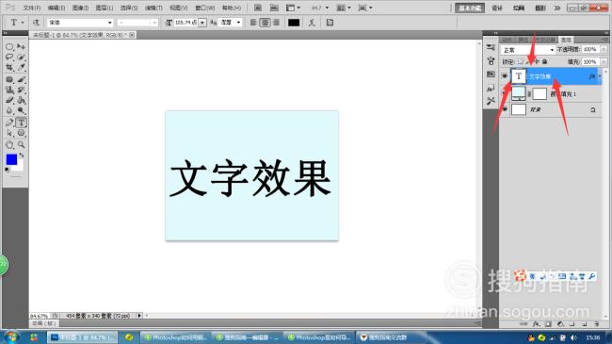Open the black text color swatch
Screen dimensions: 612x344
point(294,23)
